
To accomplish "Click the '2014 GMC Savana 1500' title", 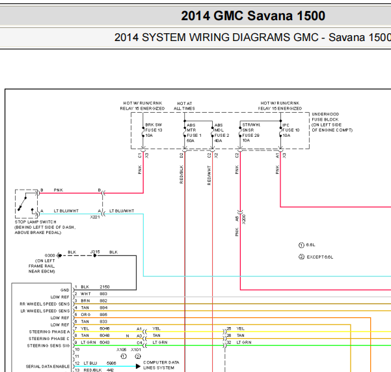I will 253,16.
